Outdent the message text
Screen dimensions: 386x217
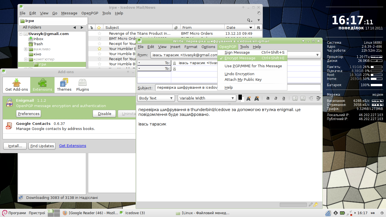click(311, 98)
